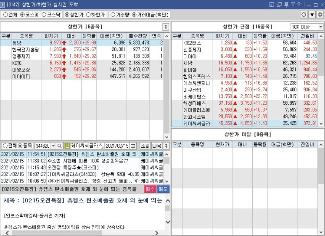Open calendar icon beside 2021/02/15
The image size is (325, 236).
click(x=133, y=146)
